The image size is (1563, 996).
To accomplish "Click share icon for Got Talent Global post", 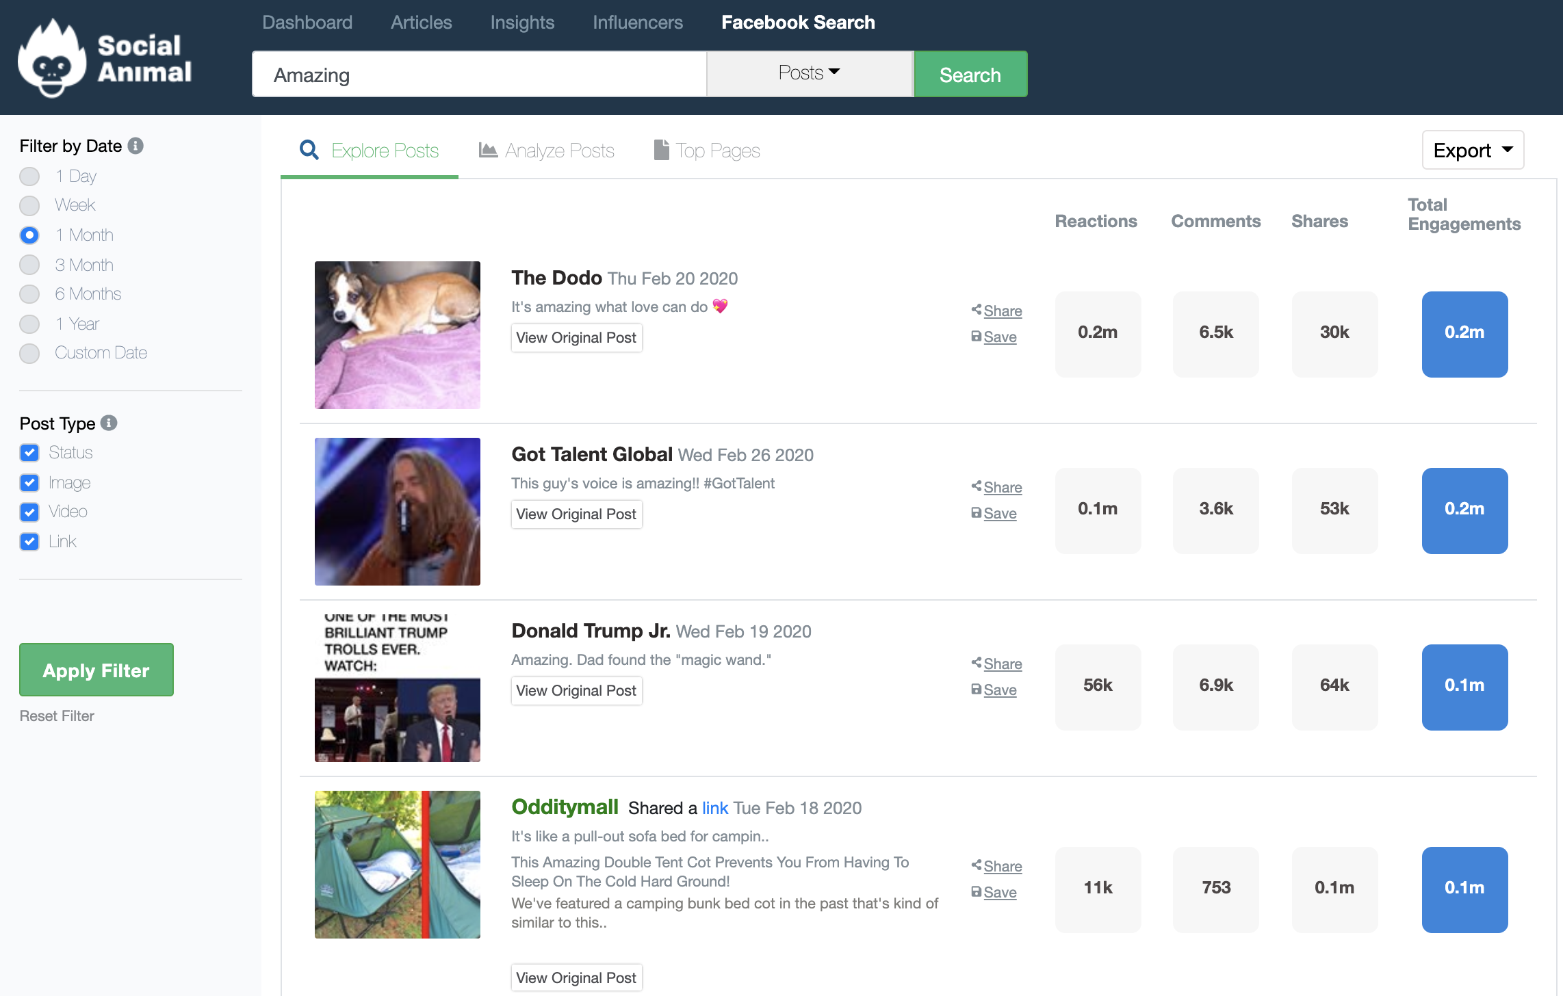I will point(977,486).
